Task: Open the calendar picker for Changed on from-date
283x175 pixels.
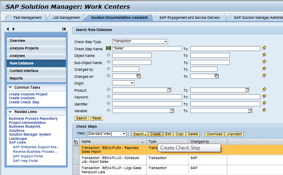Action: pos(138,76)
